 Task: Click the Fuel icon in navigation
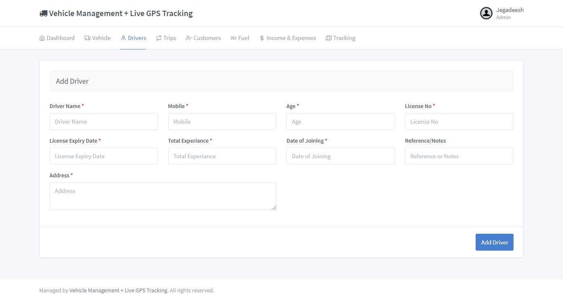(x=233, y=38)
